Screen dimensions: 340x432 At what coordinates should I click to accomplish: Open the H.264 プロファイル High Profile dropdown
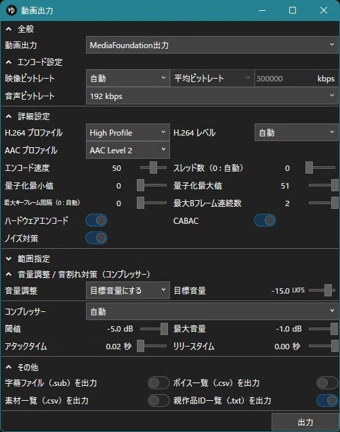(x=128, y=132)
